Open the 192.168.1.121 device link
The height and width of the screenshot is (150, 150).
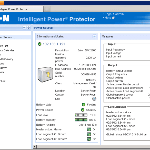coord(54,44)
